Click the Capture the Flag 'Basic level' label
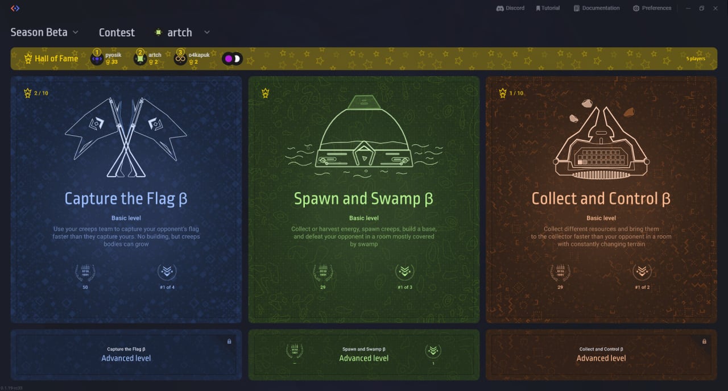728x391 pixels. coord(126,218)
